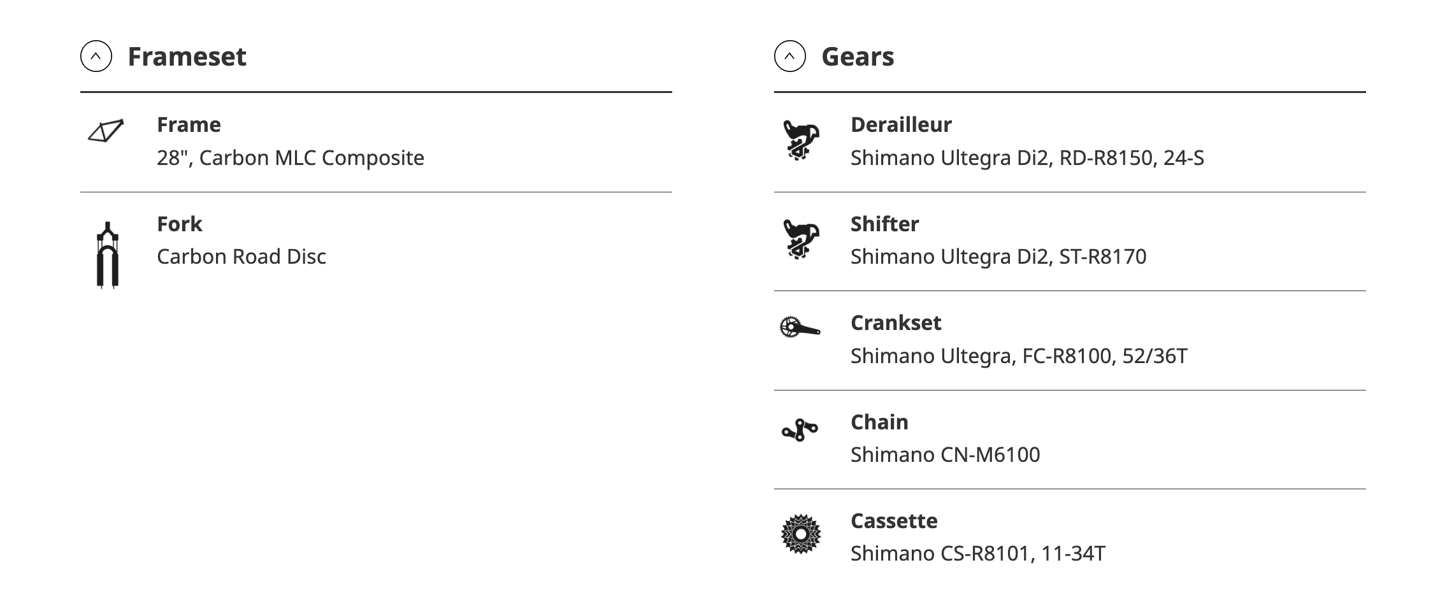Click the suspension fork icon
This screenshot has height=595, width=1454.
tap(108, 255)
